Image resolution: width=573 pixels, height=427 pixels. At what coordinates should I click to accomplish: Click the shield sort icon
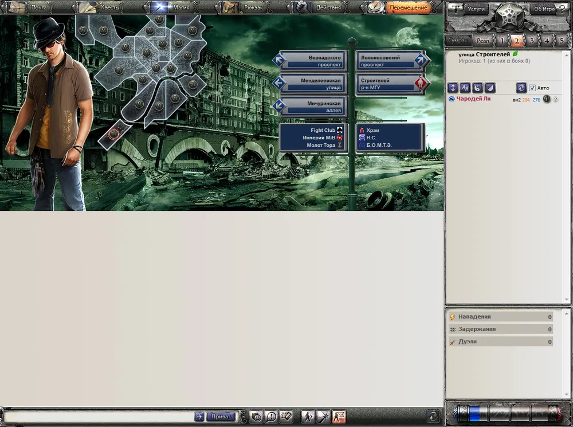pos(490,88)
